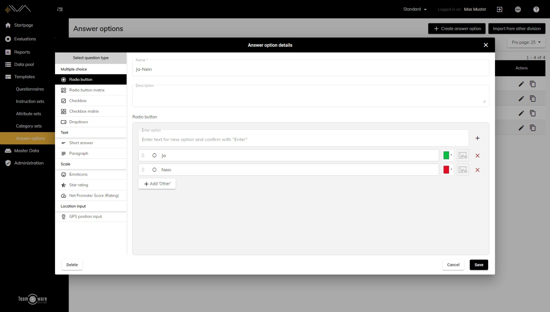Open the Pro page: 25 dropdown
The width and height of the screenshot is (550, 312).
click(x=526, y=42)
